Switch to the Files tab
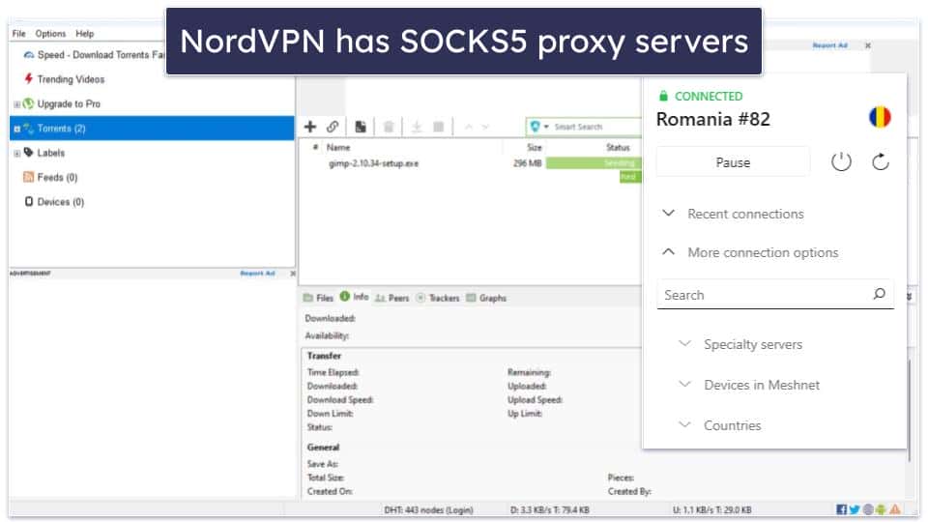Screen dimensions: 928x522 (x=318, y=298)
